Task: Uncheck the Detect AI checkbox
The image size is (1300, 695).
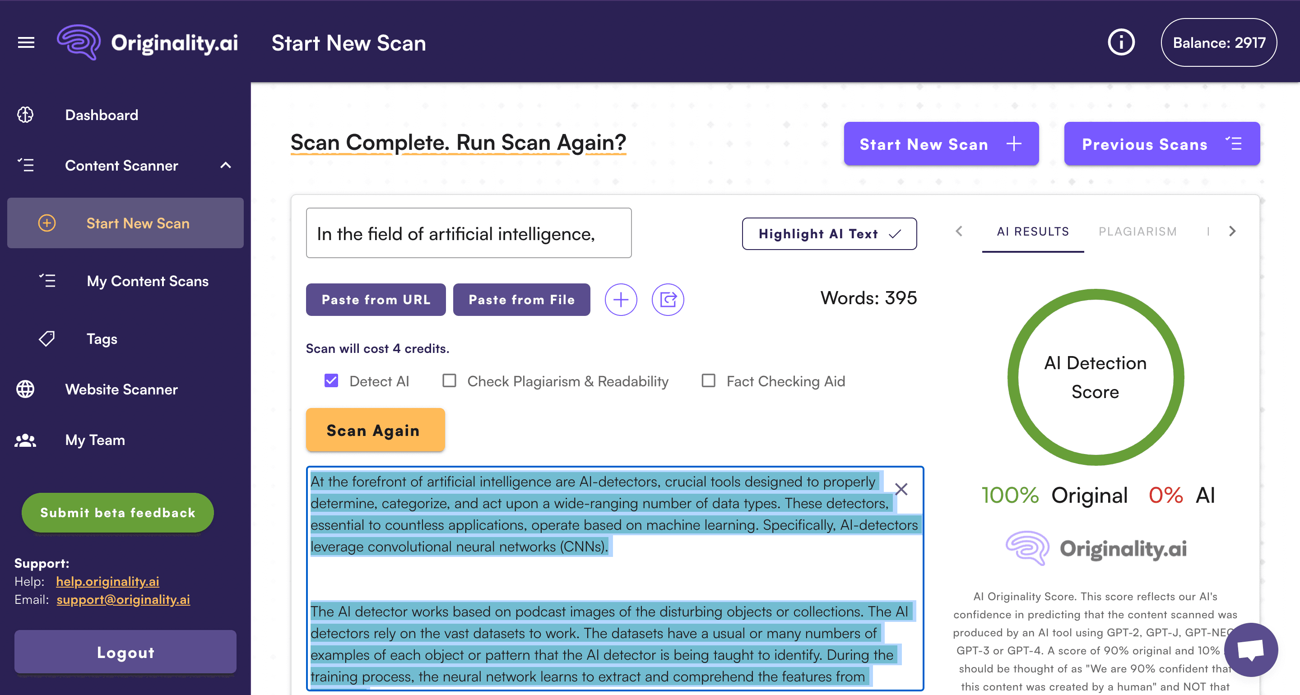Action: point(331,380)
